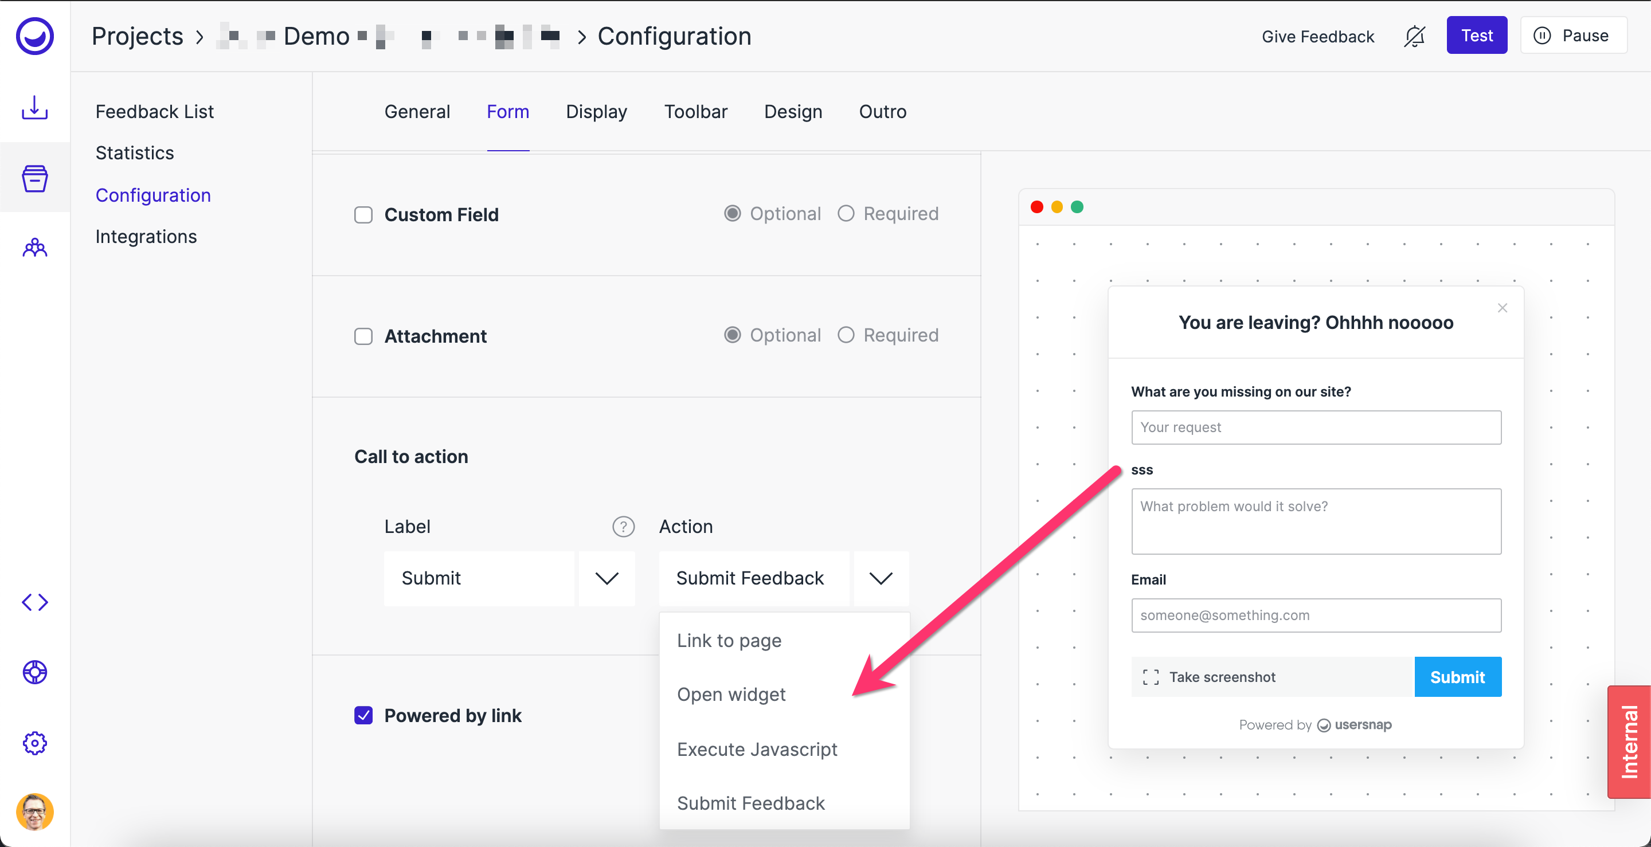This screenshot has height=847, width=1651.
Task: Click the Label help question mark icon
Action: [623, 527]
